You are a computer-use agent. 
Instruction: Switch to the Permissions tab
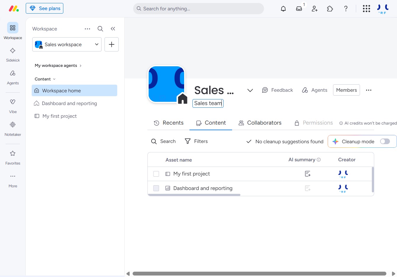314,123
